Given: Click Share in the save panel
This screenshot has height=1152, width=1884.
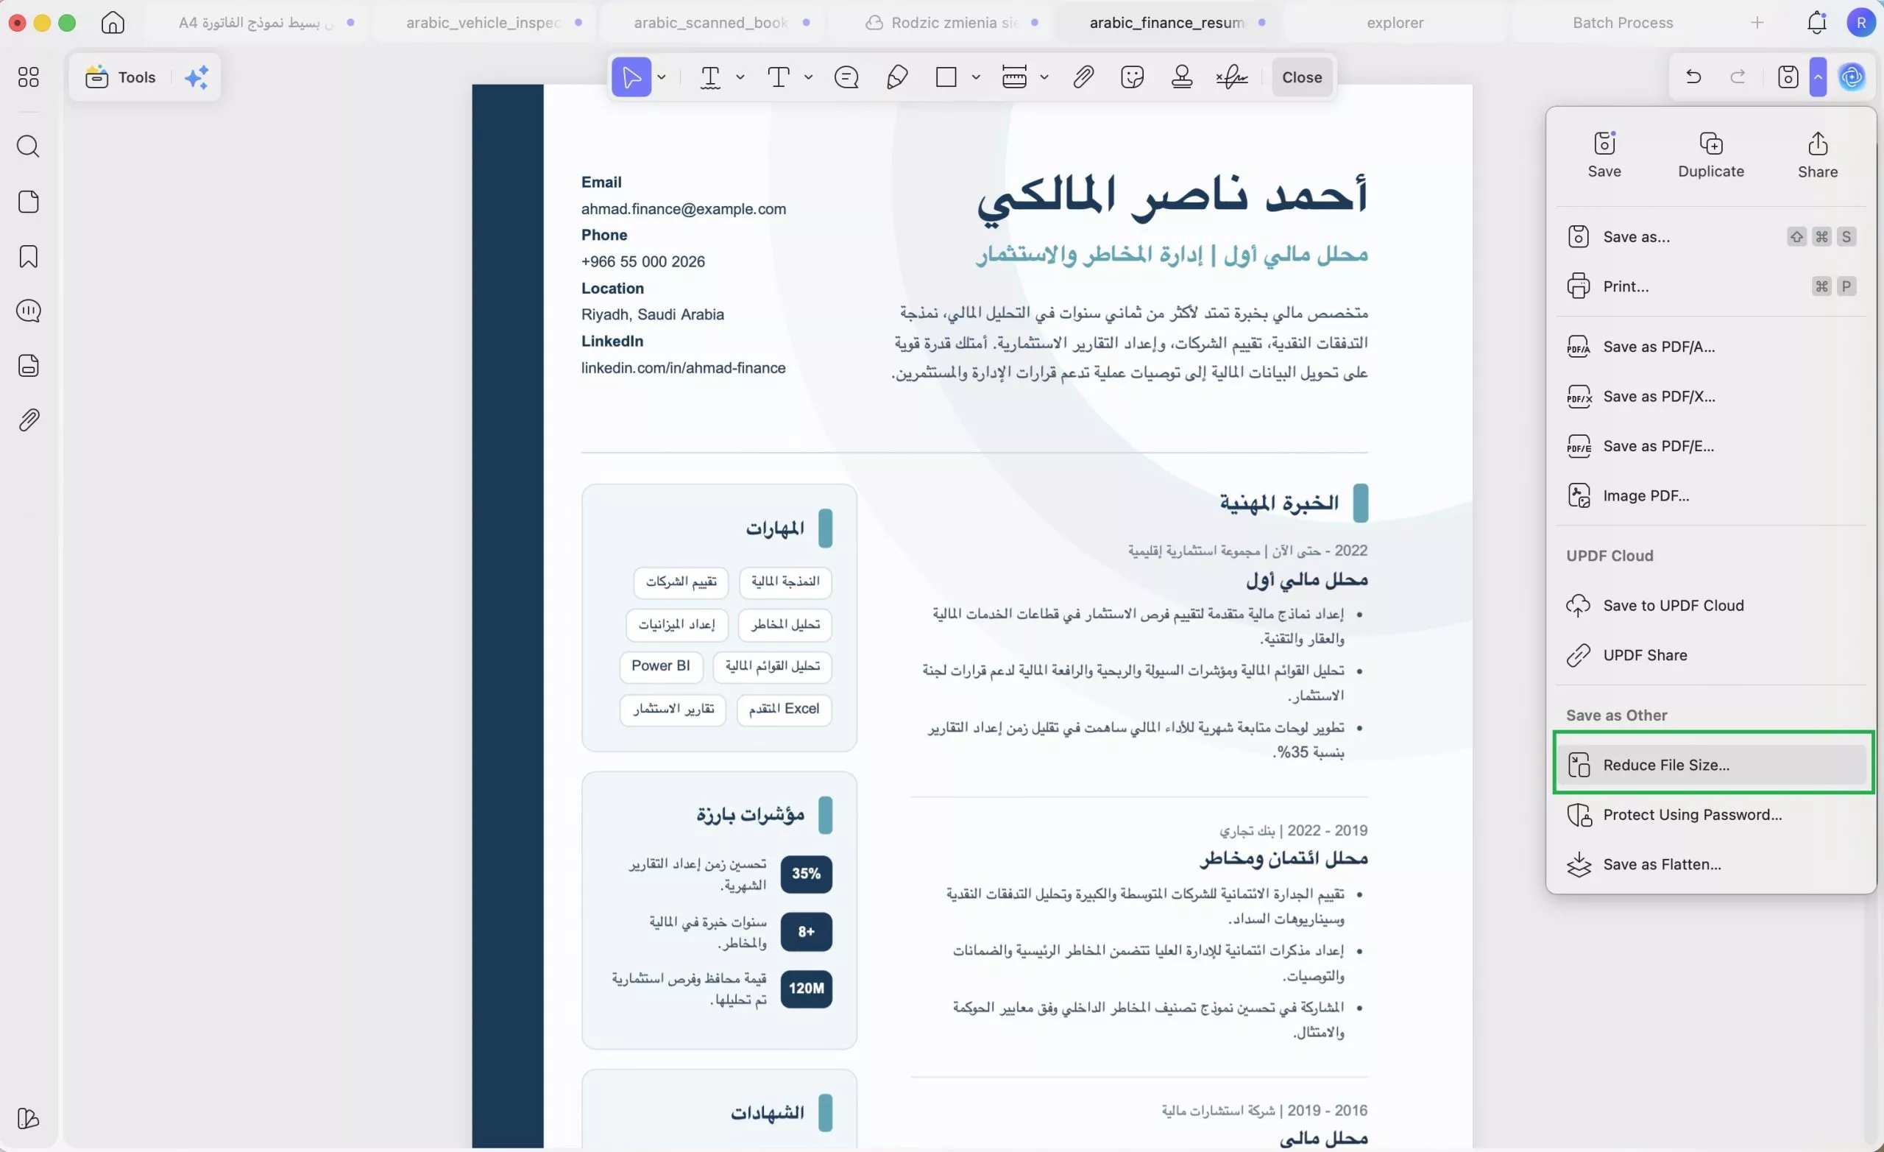Looking at the screenshot, I should 1818,155.
